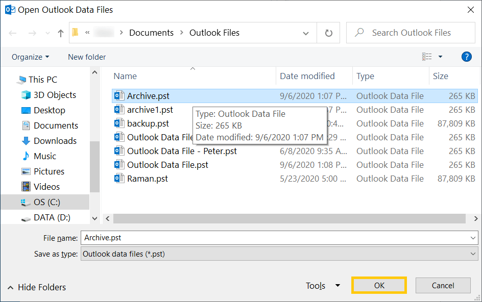Open the recent locations dropdown arrow

47,33
